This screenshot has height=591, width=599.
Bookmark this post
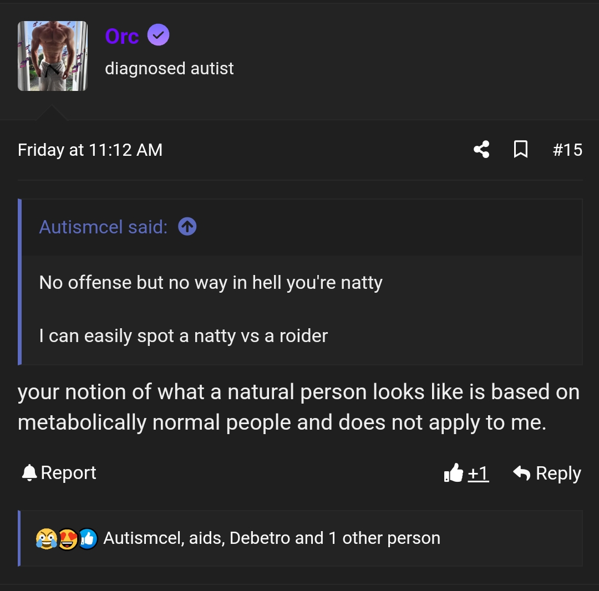[x=521, y=150]
